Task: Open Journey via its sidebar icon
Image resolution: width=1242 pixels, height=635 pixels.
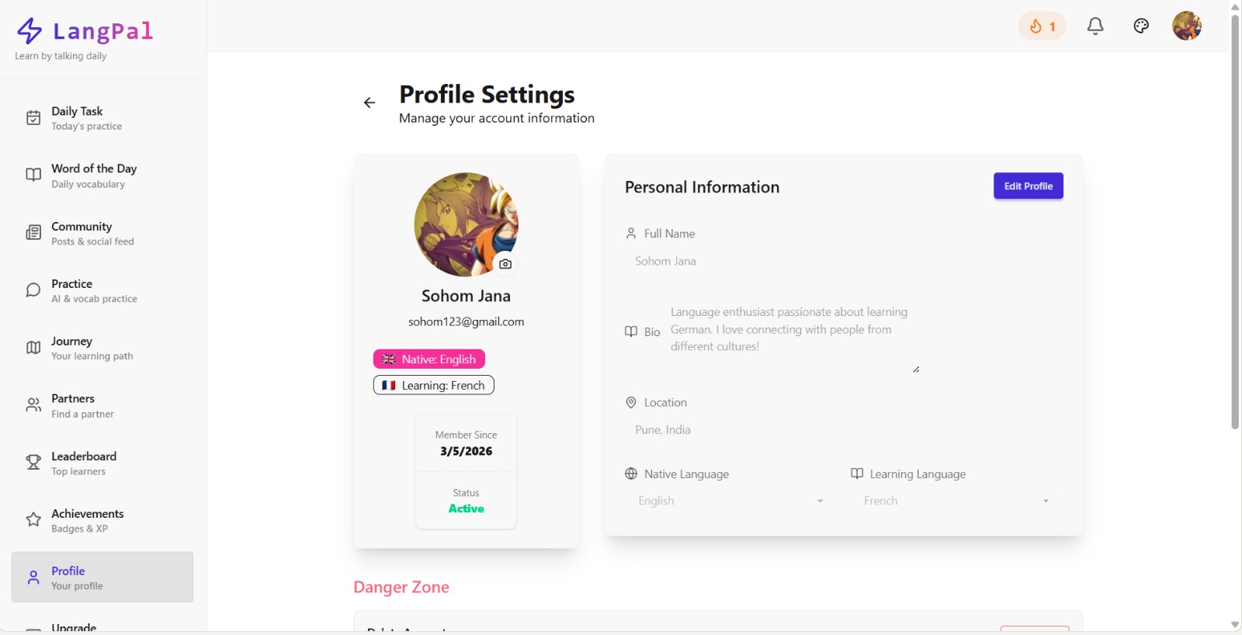Action: tap(32, 347)
